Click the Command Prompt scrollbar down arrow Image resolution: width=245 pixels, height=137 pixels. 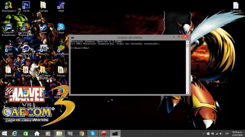[x=187, y=92]
